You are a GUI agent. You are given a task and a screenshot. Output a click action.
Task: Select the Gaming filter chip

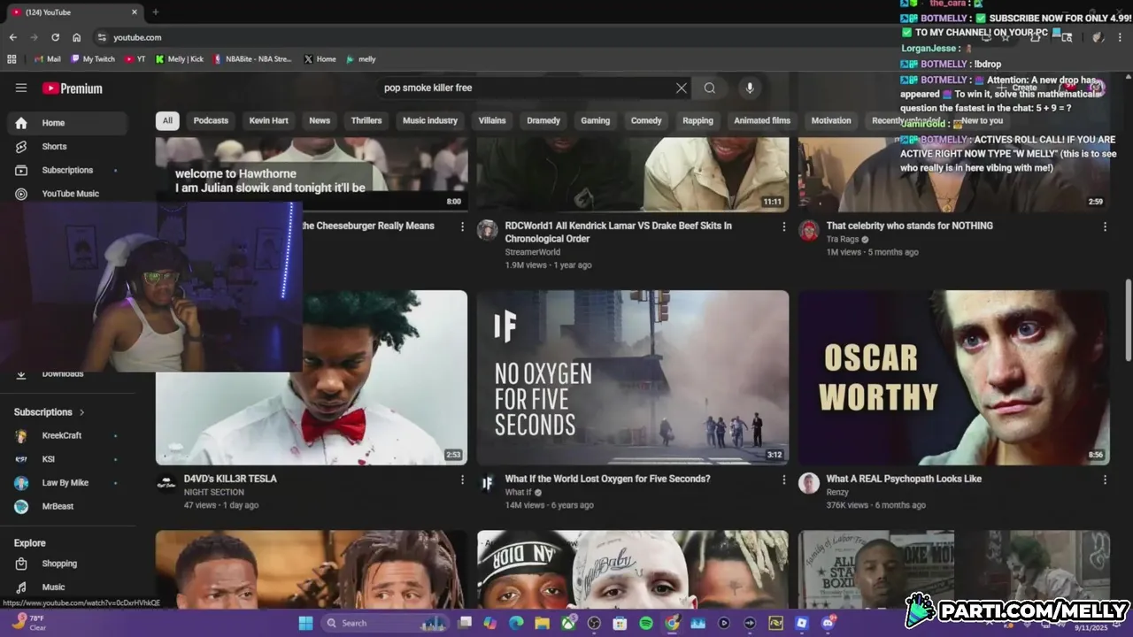point(595,120)
